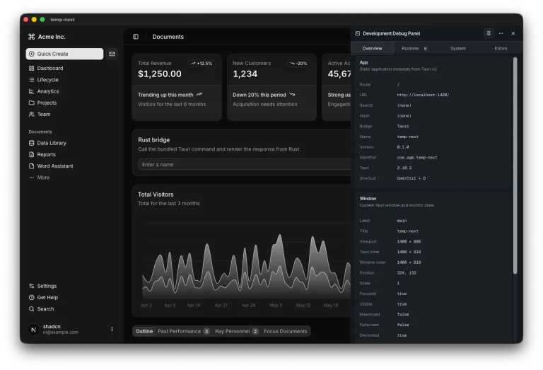Click the Acme Inc. command logo icon

click(32, 37)
